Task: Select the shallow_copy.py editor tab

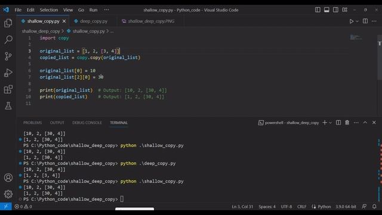Action: point(43,21)
